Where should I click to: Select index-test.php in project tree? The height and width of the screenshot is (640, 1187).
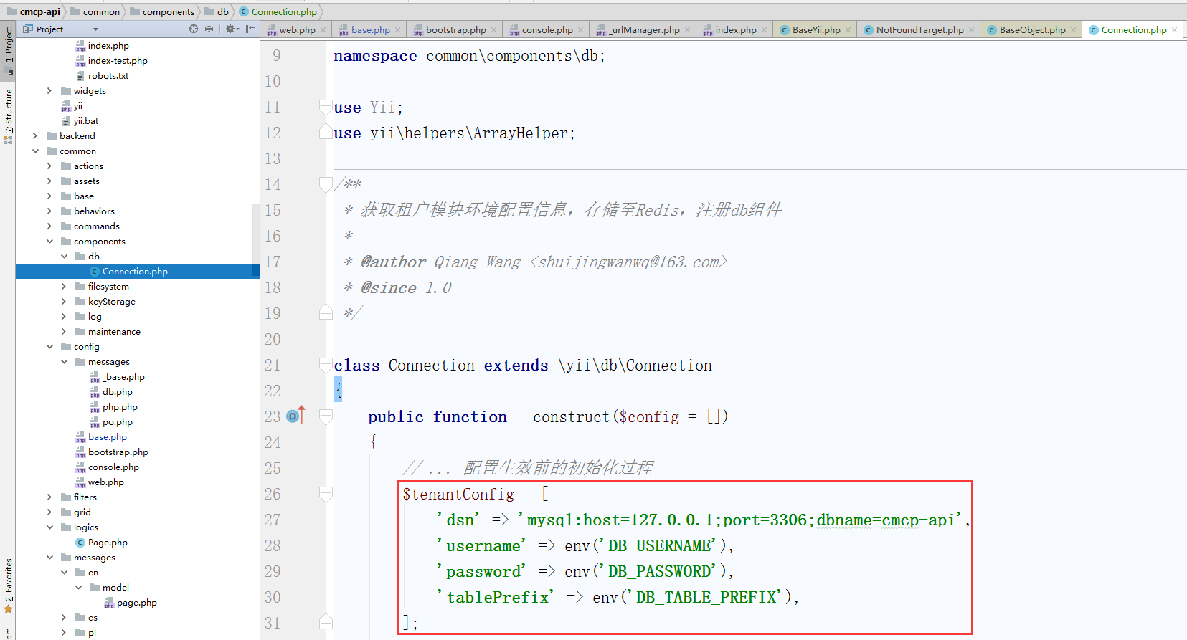tap(118, 61)
